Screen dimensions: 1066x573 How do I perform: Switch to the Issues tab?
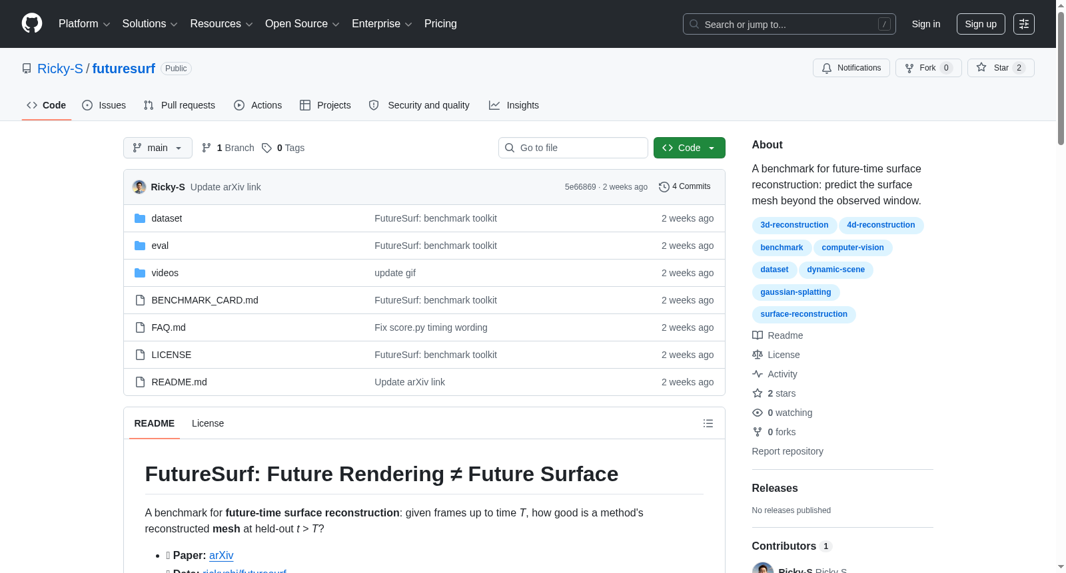(x=104, y=105)
